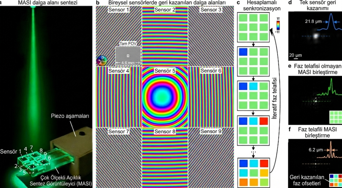Click the green intensity profile curve in panel e
The height and width of the screenshot is (188, 342).
click(329, 87)
